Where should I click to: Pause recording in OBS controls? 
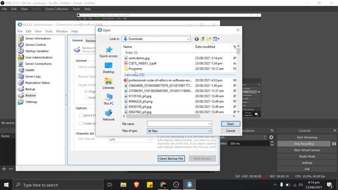(334, 144)
